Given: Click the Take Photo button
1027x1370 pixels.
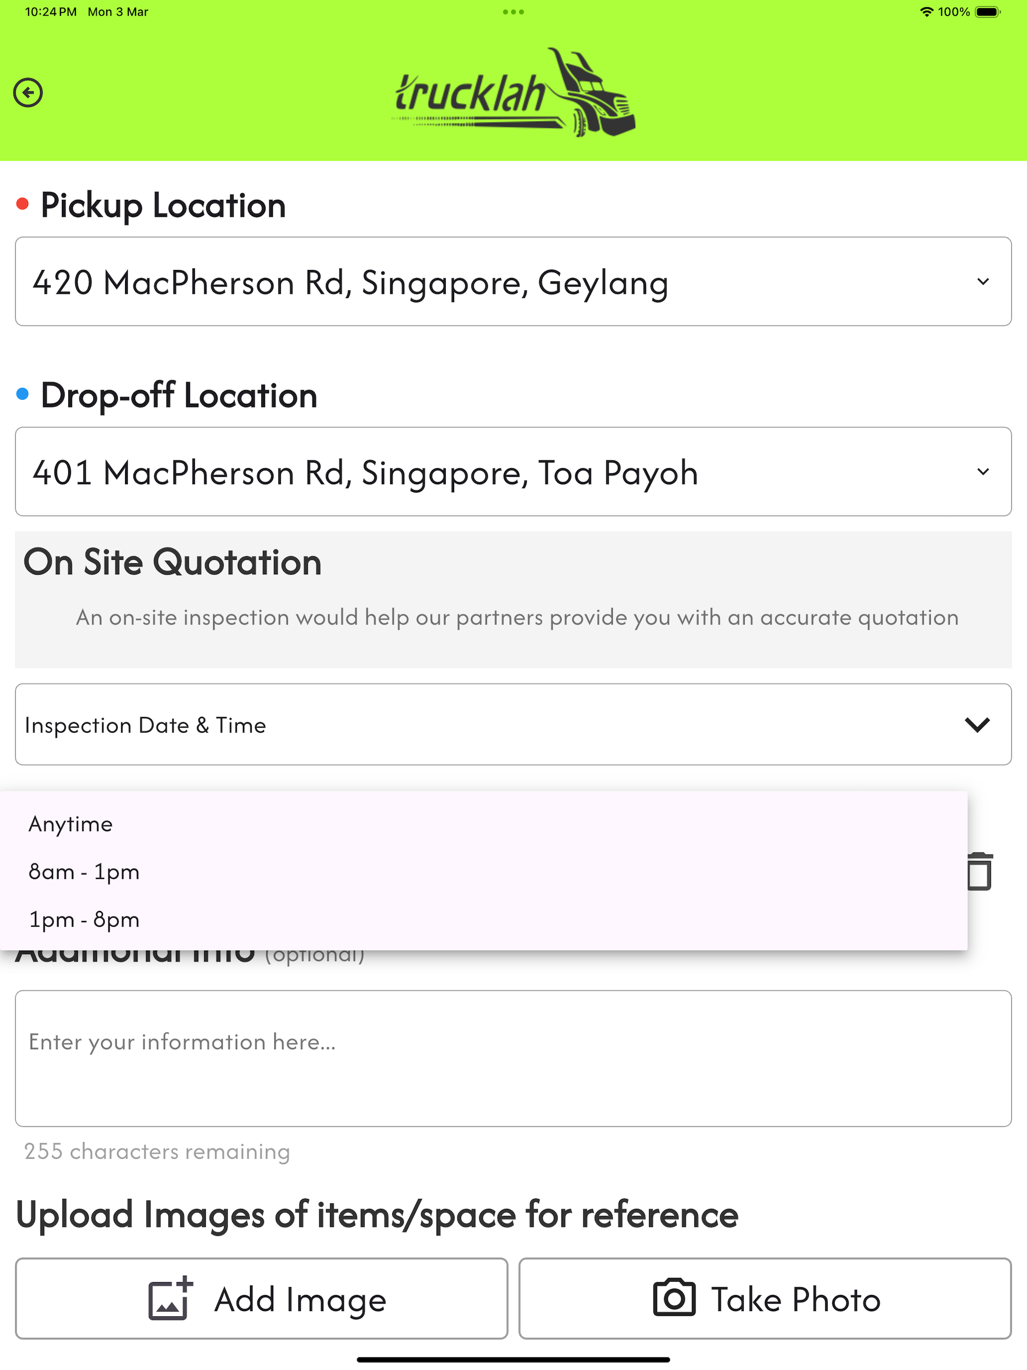Looking at the screenshot, I should pos(765,1298).
